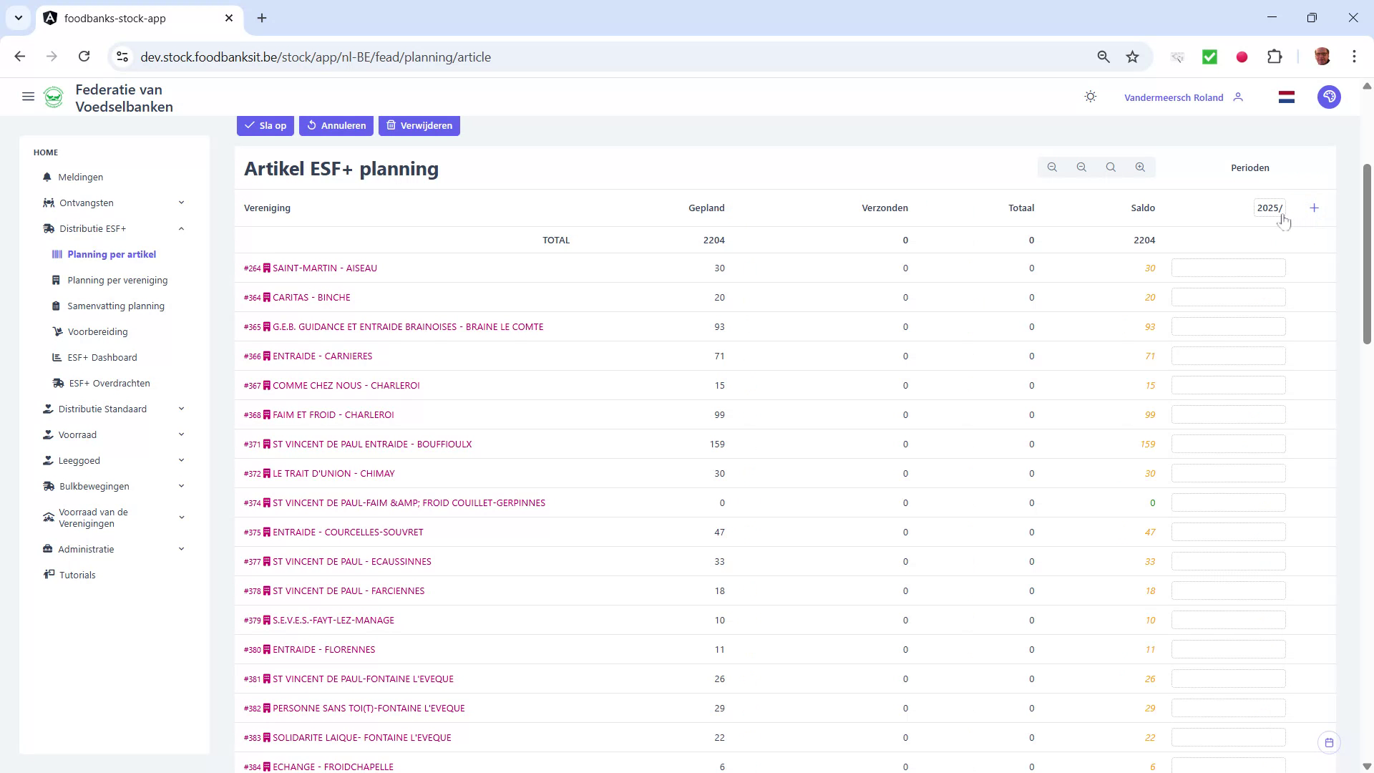
Task: Zoom out using the magnifier minus icon
Action: pos(1081,167)
